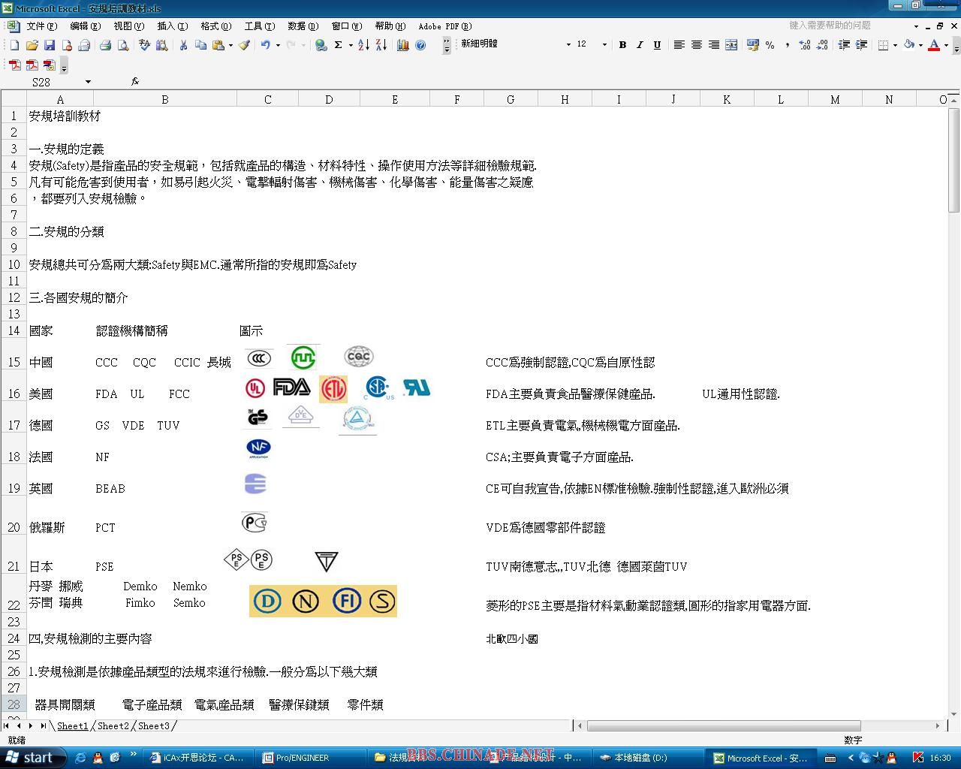961x769 pixels.
Task: Increase indent of cell text
Action: (x=861, y=45)
